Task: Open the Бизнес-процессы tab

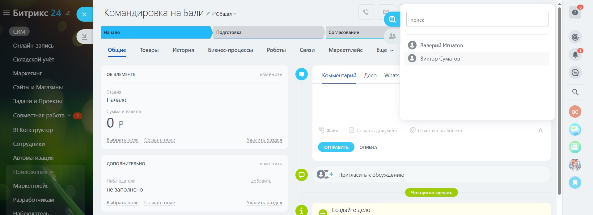Action: (x=231, y=50)
